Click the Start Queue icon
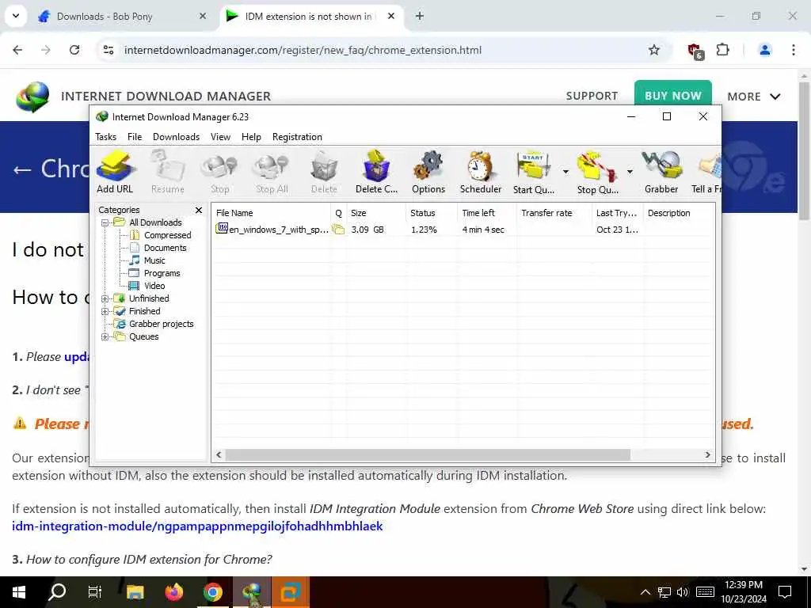 click(533, 172)
